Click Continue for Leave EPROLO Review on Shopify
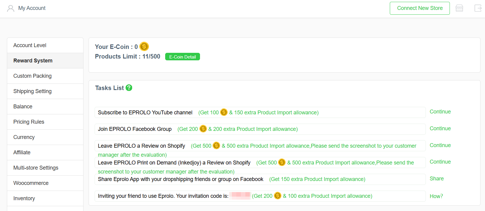The width and height of the screenshot is (485, 211). pyautogui.click(x=440, y=145)
